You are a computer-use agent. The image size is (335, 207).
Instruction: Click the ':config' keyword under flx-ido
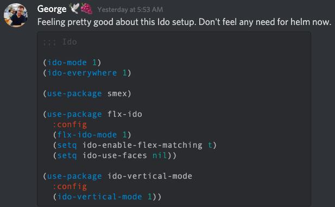(x=69, y=124)
